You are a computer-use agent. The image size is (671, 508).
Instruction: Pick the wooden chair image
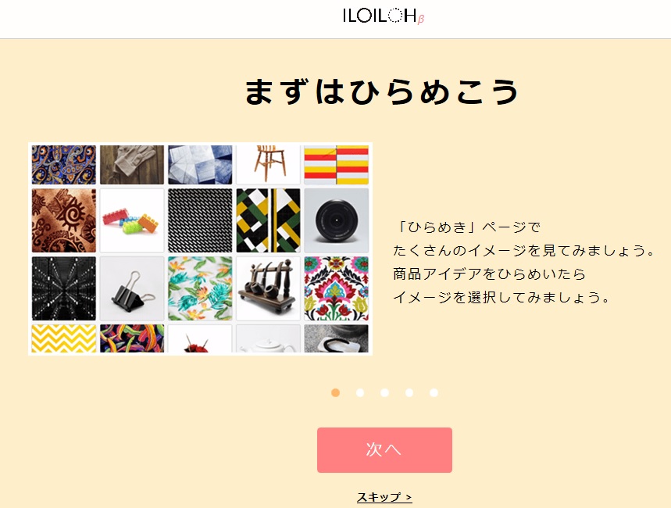point(268,164)
